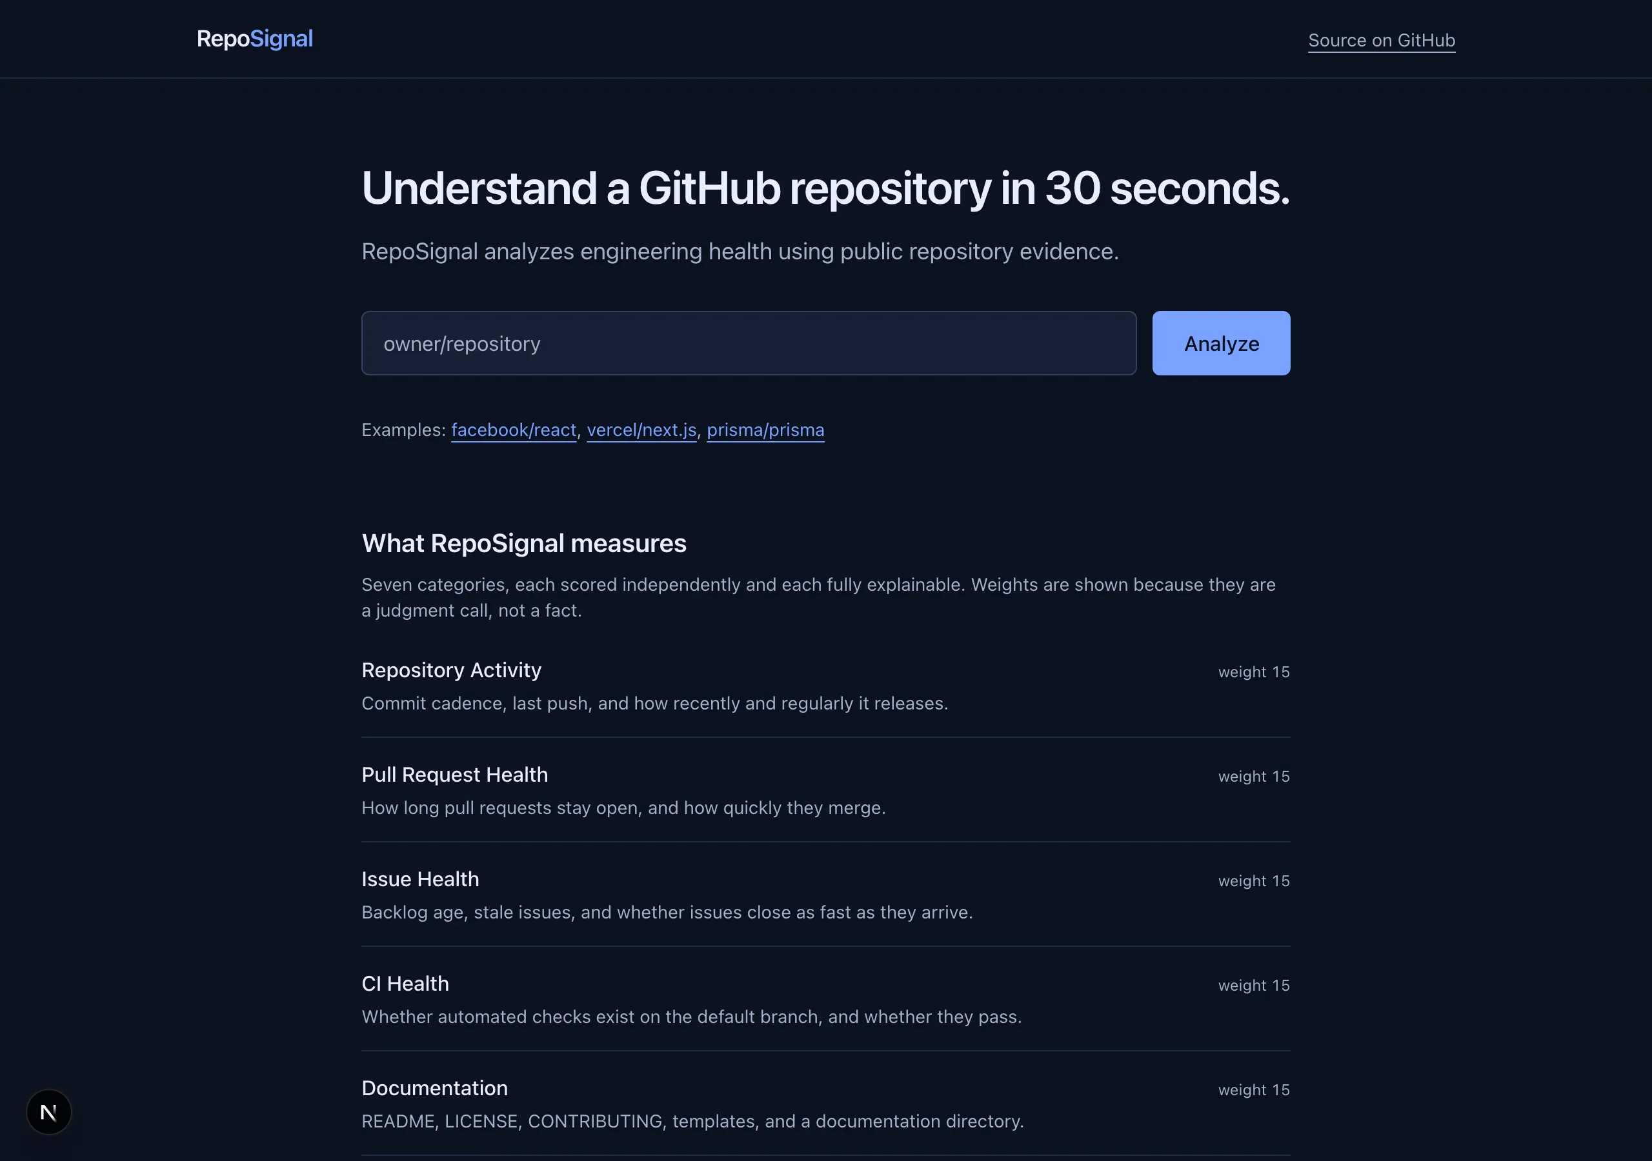Click weight 15 beside Repository Activity
Image resolution: width=1652 pixels, height=1161 pixels.
(x=1253, y=672)
